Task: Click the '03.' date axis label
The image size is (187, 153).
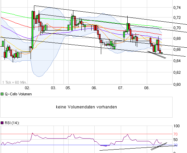Action: (54, 88)
